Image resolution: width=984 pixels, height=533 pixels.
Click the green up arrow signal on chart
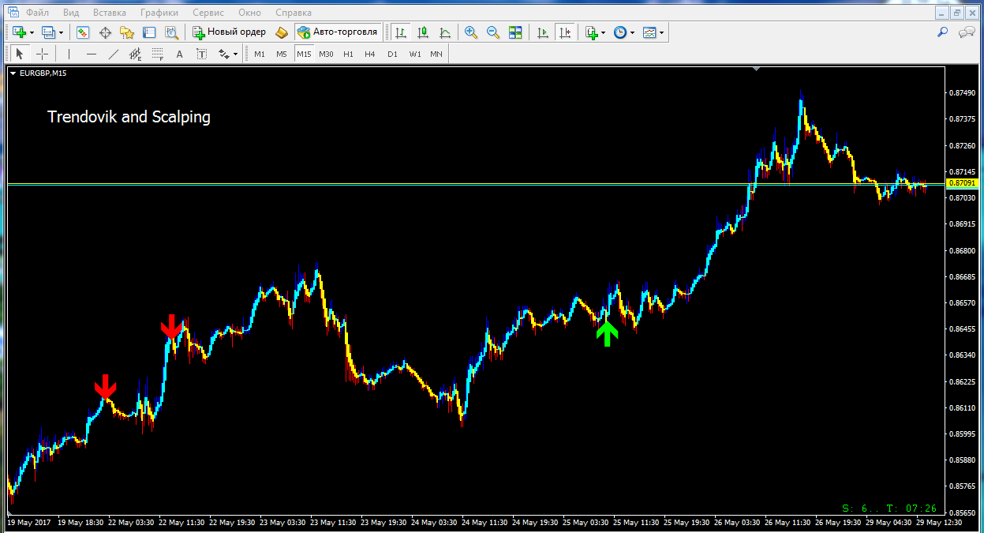pyautogui.click(x=606, y=332)
